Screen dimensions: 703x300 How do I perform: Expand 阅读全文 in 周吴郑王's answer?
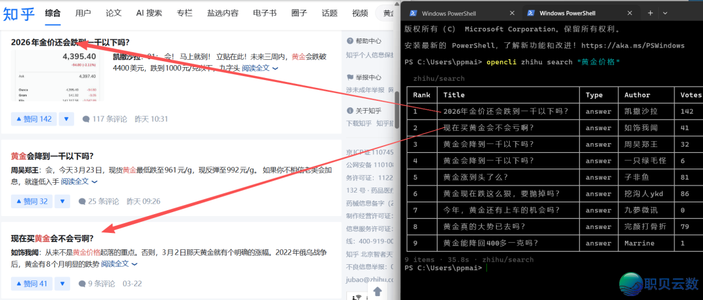(79, 182)
